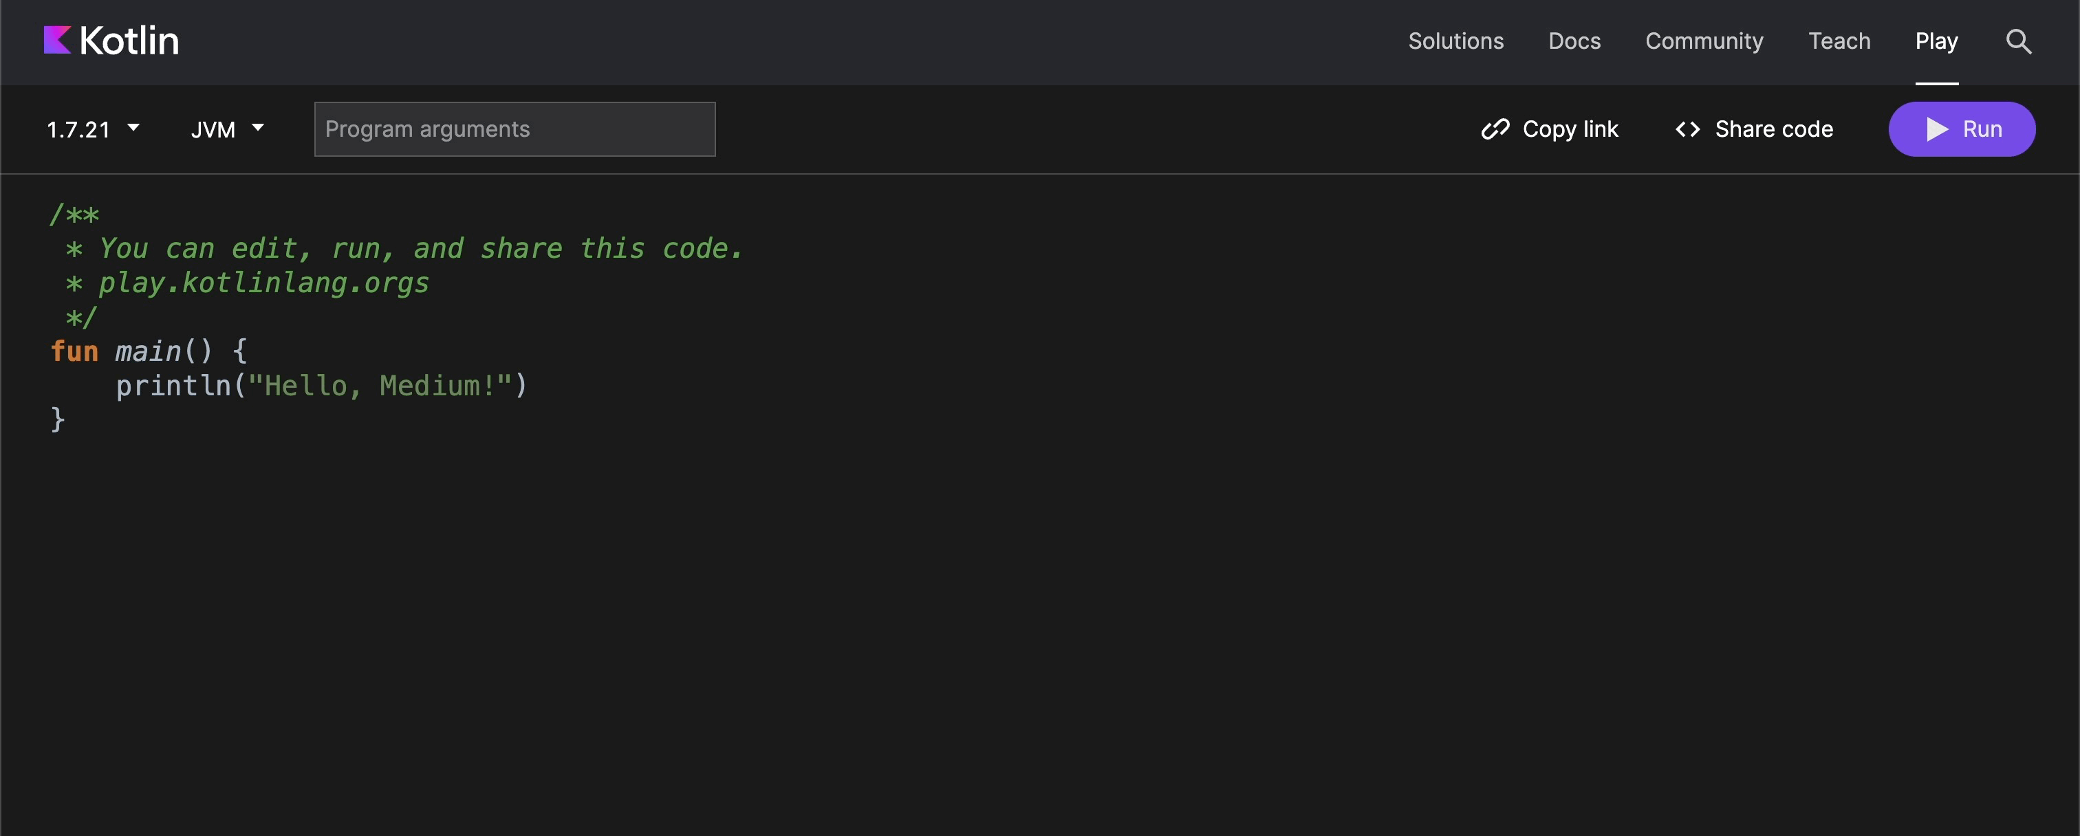Screen dimensions: 2080x836
Task: Click the "fun main() {" line
Action: (149, 351)
